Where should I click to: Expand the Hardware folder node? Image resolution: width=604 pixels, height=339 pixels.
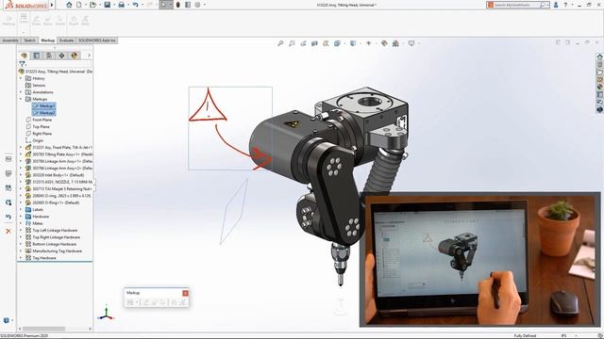coord(21,217)
